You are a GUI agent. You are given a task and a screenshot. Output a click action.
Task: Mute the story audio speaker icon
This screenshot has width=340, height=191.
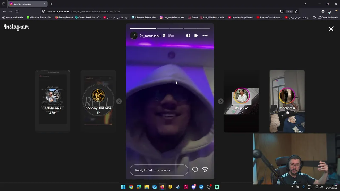(x=188, y=36)
